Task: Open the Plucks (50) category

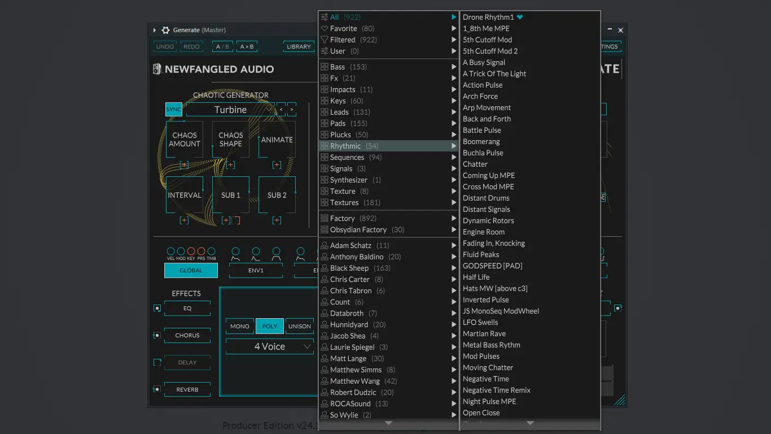Action: point(389,134)
